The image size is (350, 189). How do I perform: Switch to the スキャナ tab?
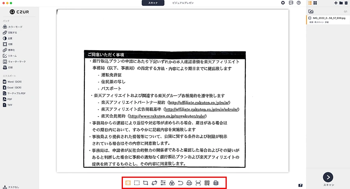[153, 3]
